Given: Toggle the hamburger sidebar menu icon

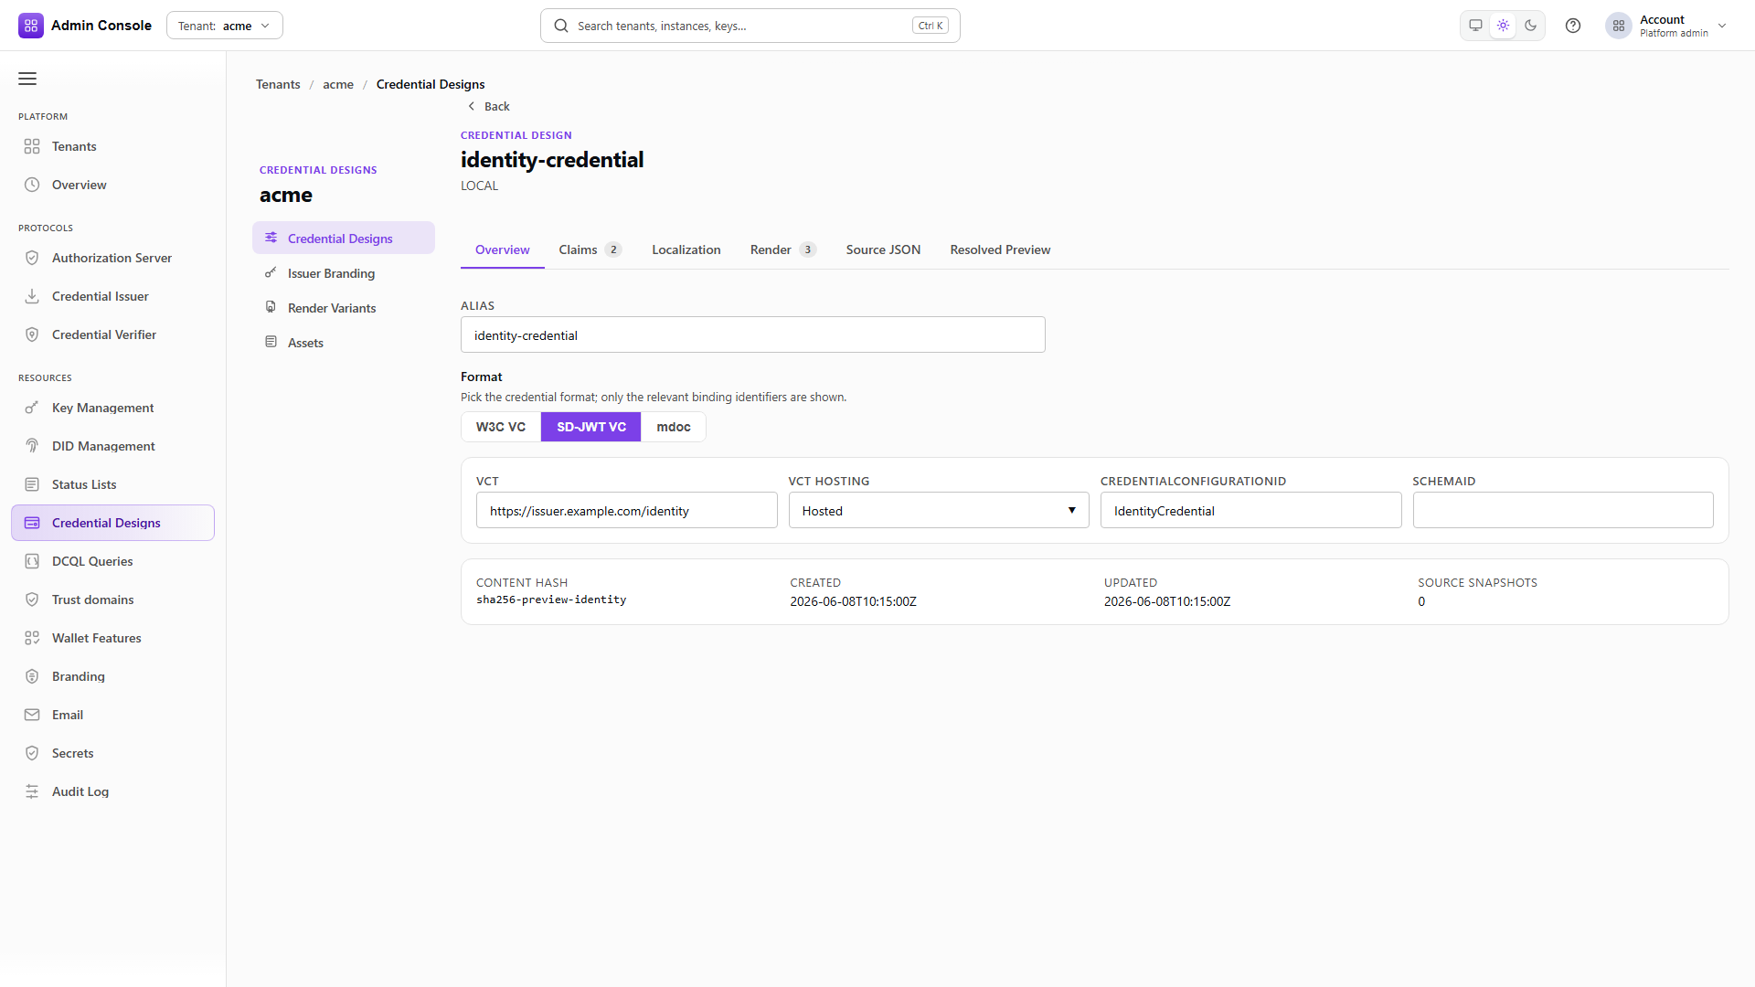Looking at the screenshot, I should point(27,79).
